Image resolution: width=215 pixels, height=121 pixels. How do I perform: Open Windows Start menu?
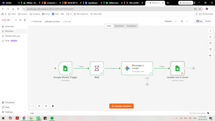point(3,118)
